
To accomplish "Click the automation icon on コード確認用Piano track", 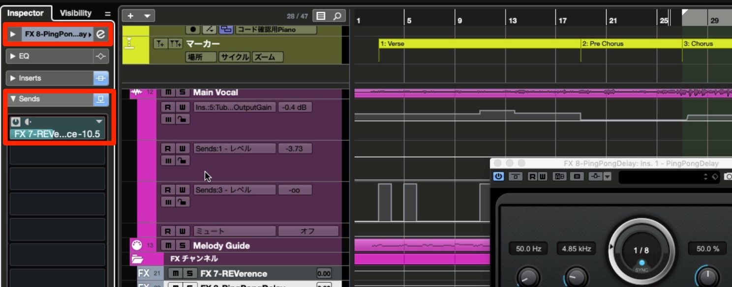I will pos(209,29).
